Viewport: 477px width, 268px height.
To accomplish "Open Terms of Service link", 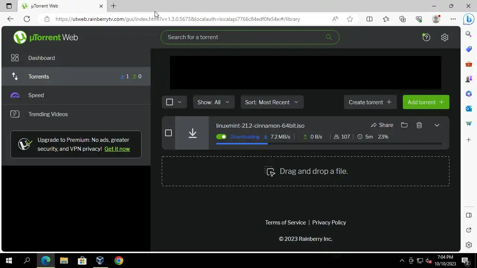I will point(285,222).
